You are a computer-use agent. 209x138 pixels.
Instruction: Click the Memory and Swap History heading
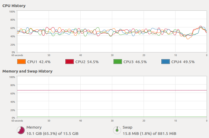point(27,71)
